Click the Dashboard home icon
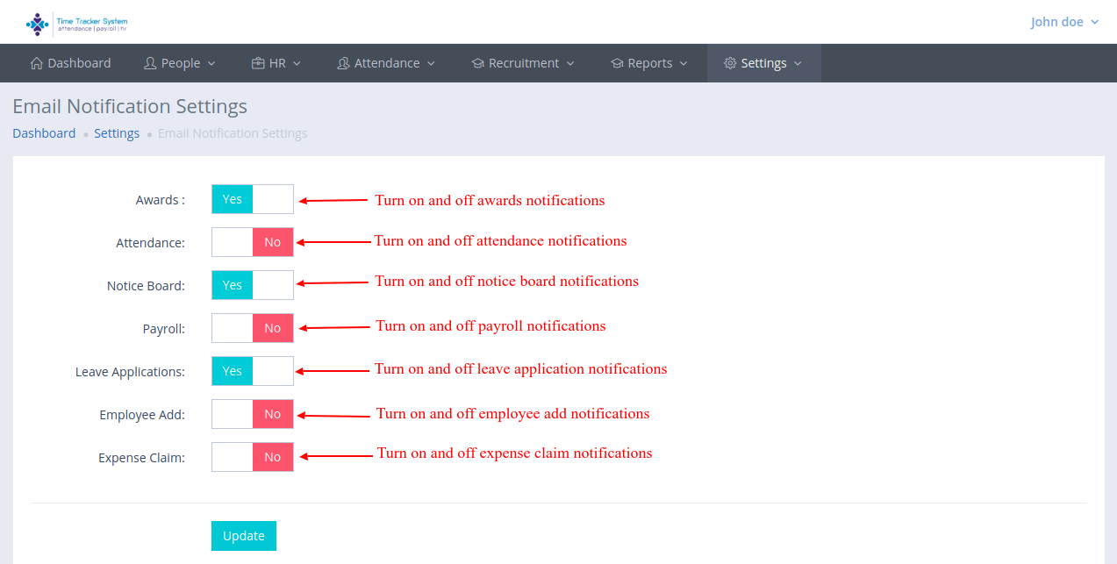Image resolution: width=1117 pixels, height=564 pixels. click(x=36, y=63)
